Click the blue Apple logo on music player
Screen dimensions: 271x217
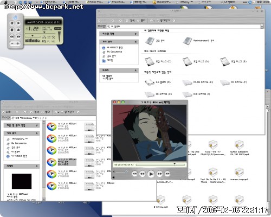[x=15, y=17]
